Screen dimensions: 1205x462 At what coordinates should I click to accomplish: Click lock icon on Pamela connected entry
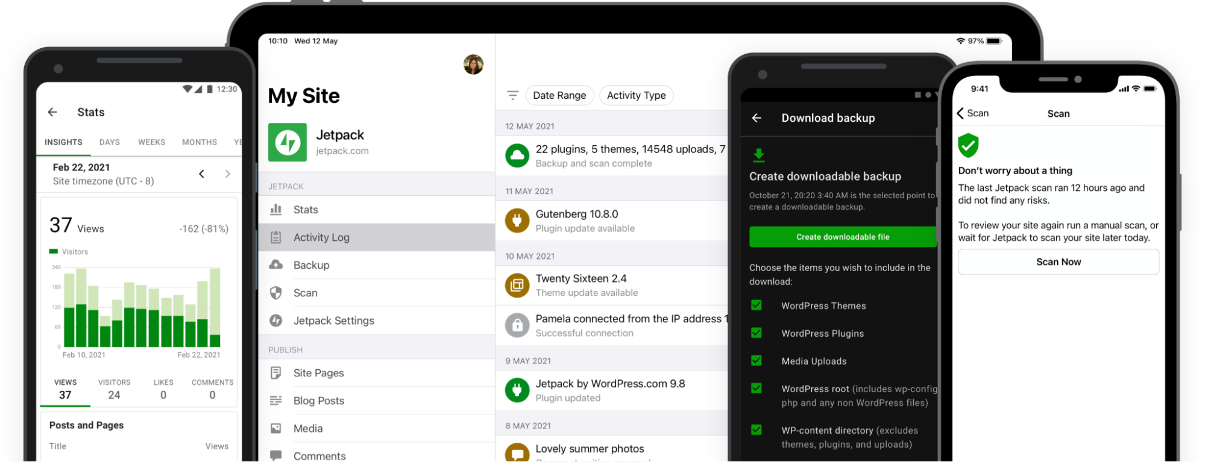click(x=517, y=325)
